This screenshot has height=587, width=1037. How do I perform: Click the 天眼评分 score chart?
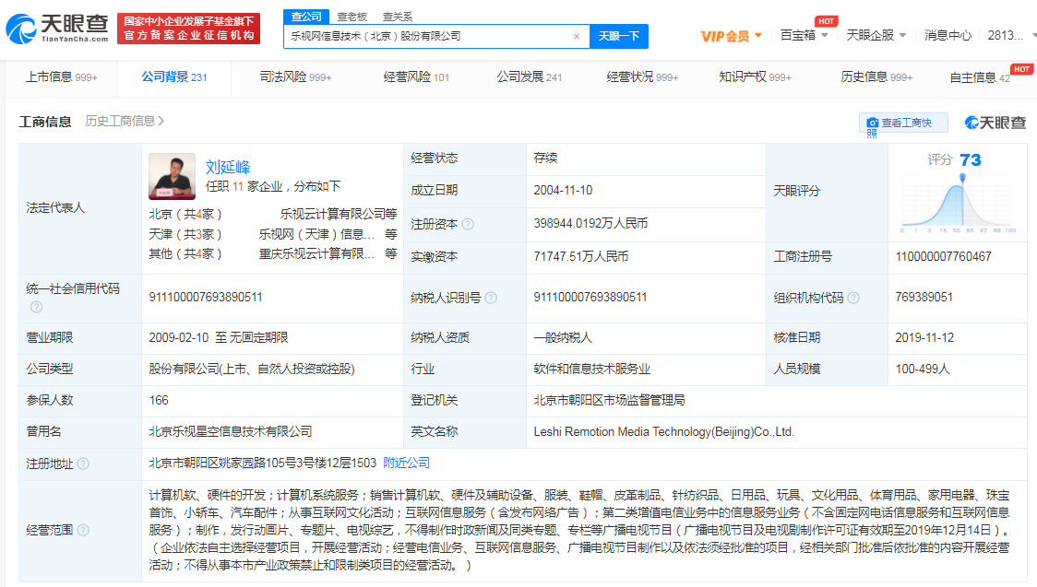coord(959,202)
